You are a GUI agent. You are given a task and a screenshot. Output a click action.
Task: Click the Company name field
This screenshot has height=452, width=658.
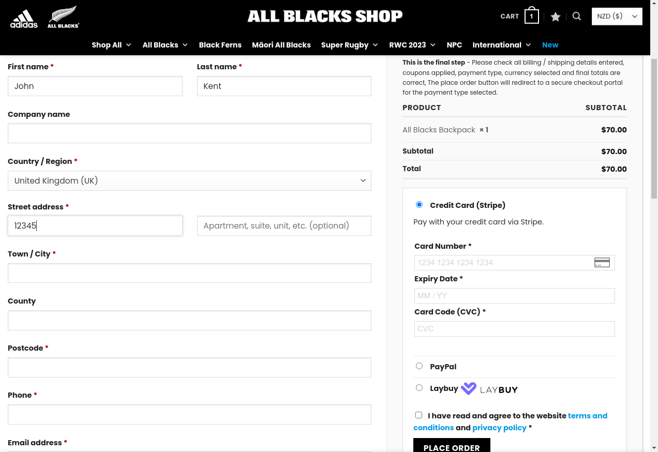189,133
